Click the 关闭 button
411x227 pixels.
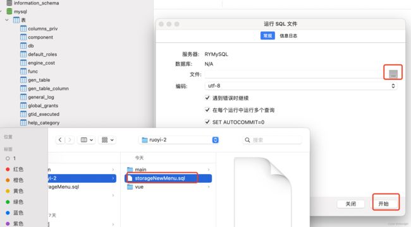(351, 204)
